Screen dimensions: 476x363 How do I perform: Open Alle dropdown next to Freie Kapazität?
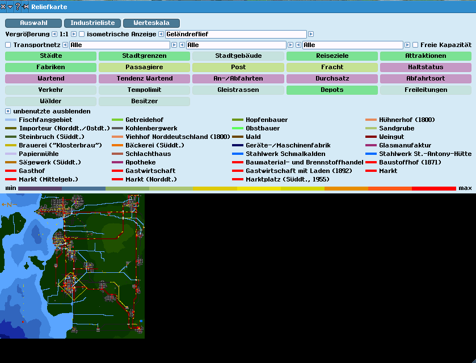pyautogui.click(x=352, y=45)
